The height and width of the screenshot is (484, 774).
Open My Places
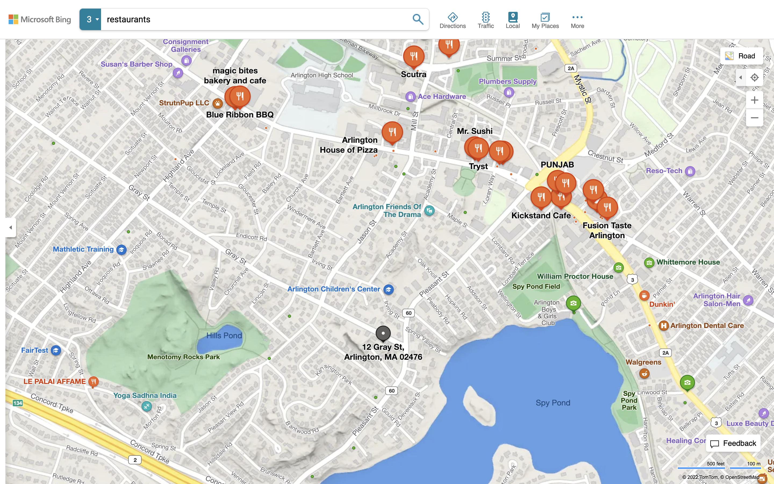pyautogui.click(x=545, y=20)
